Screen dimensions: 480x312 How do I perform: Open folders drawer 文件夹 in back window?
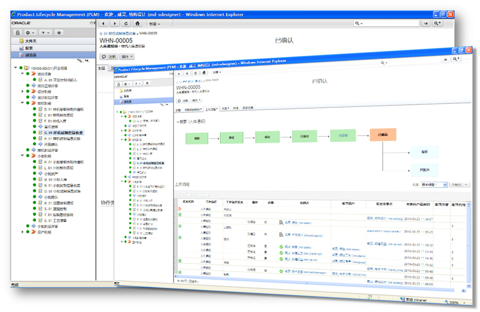tap(53, 41)
